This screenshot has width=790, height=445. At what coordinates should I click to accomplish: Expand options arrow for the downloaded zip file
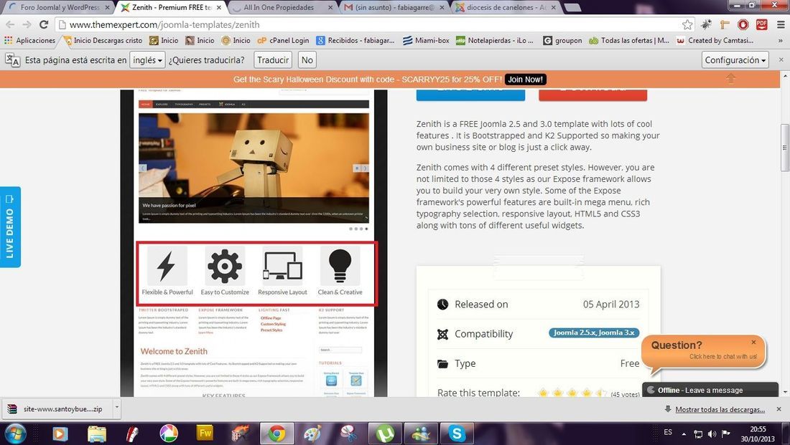[x=117, y=408]
